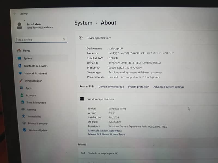Click the ismailfsh444@gmail.com email text
Viewport: 218px width, 163px height.
pyautogui.click(x=40, y=27)
